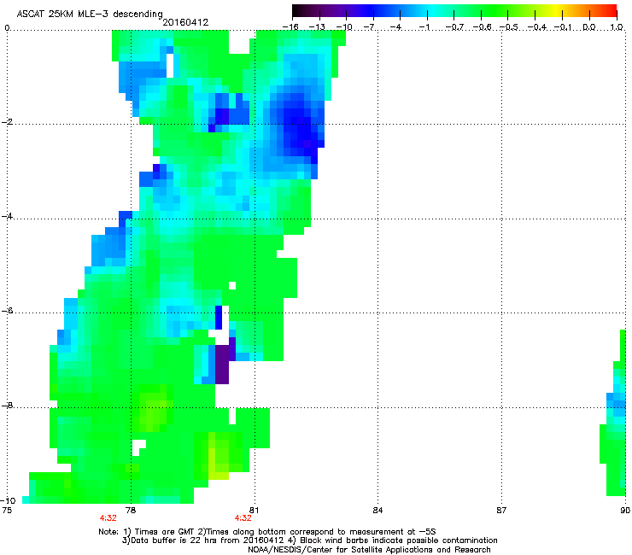Click the color bar label '-13'
This screenshot has width=632, height=555.
pyautogui.click(x=317, y=27)
